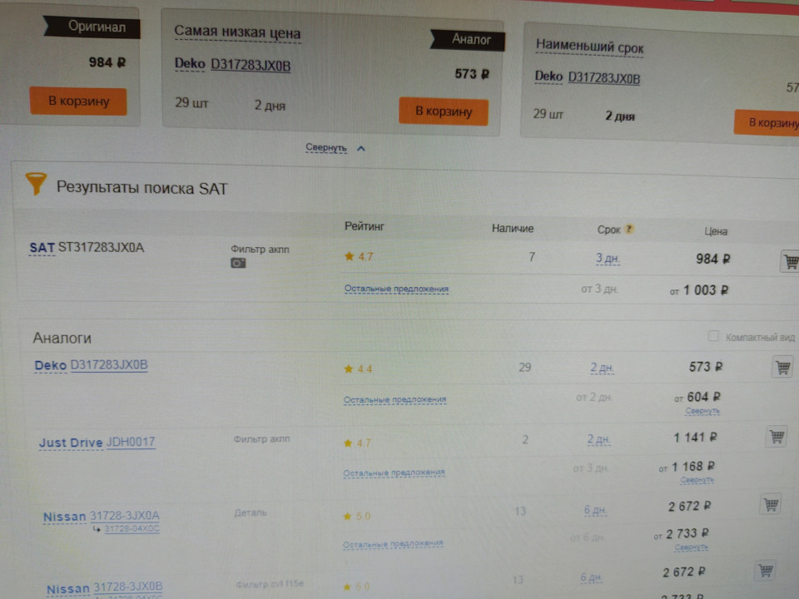
Task: Click the Оригинал label badge
Action: [x=92, y=27]
